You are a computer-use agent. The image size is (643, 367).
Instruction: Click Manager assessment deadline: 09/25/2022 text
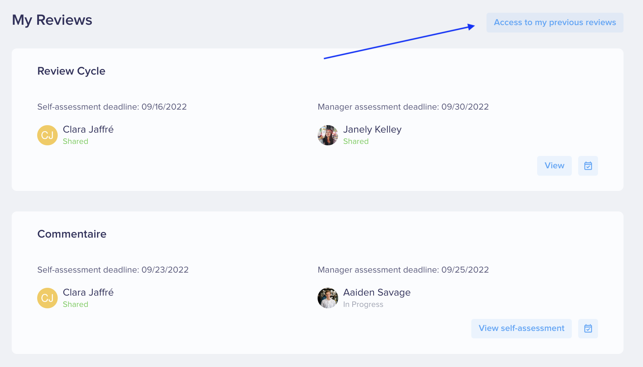pyautogui.click(x=403, y=270)
